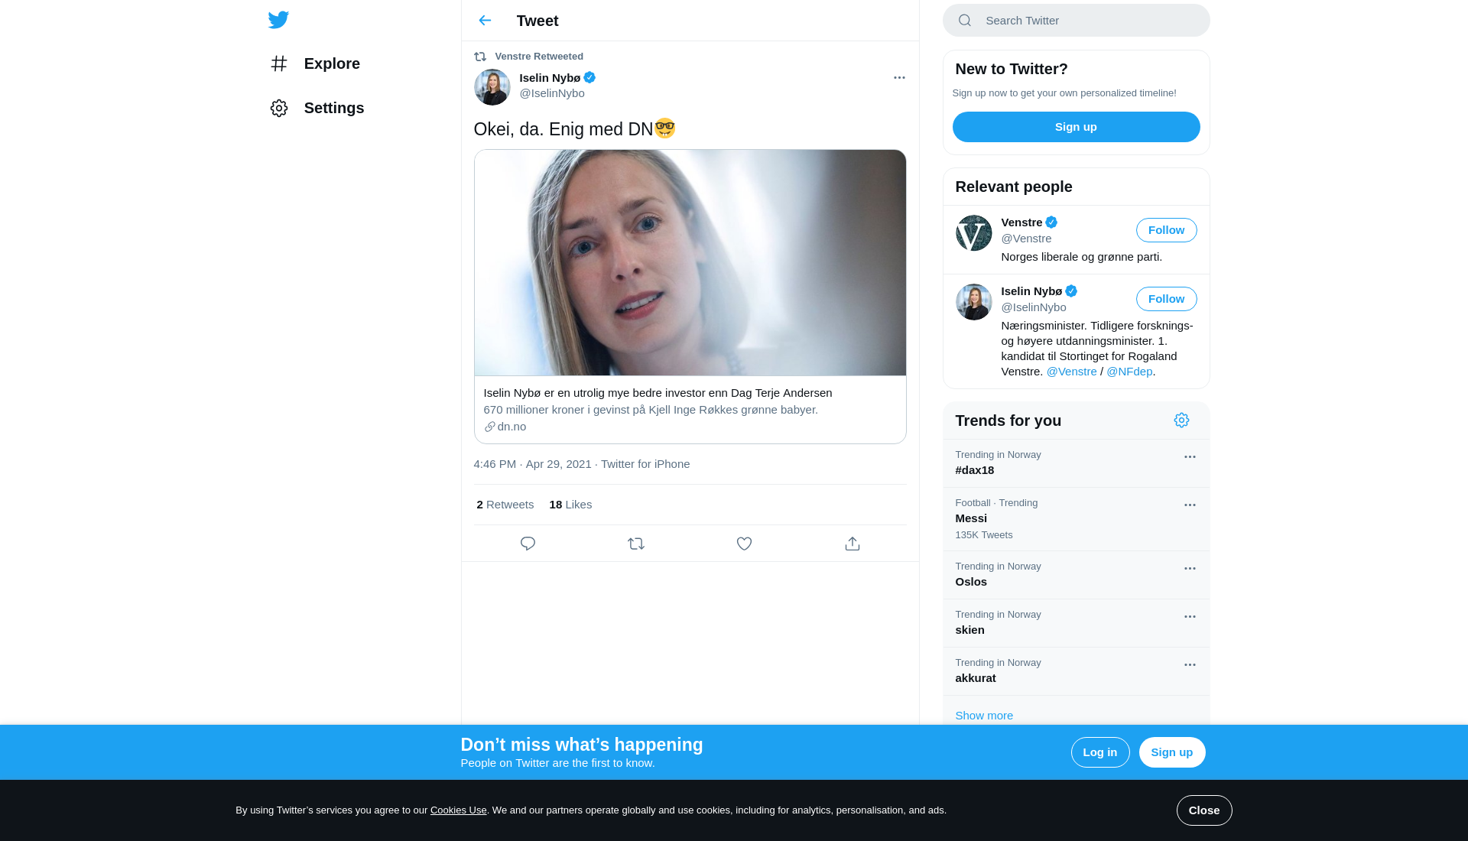Viewport: 1468px width, 841px height.
Task: Click the retweet indicator icon above tweet
Action: click(480, 57)
